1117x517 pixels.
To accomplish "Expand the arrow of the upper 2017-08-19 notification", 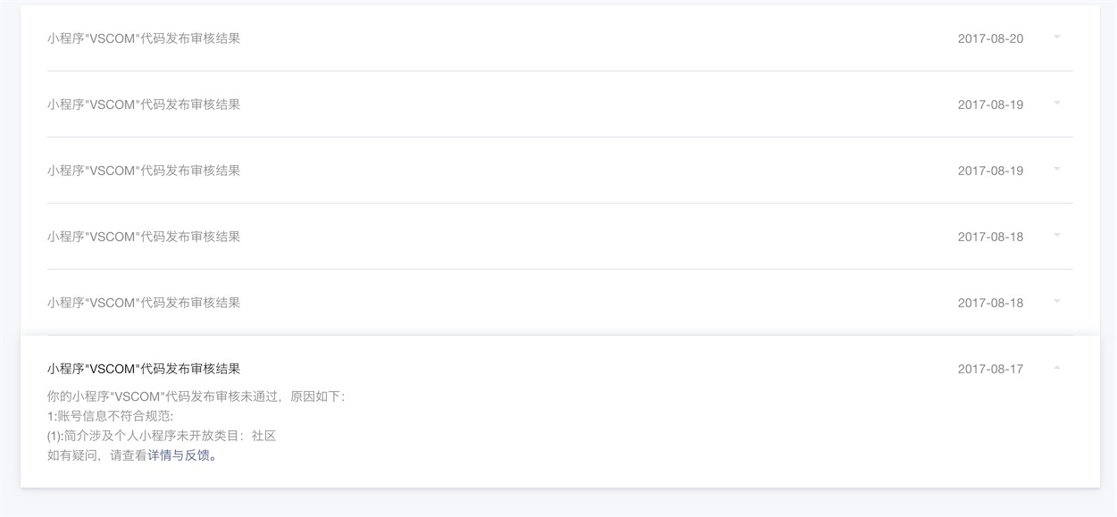I will click(x=1057, y=104).
